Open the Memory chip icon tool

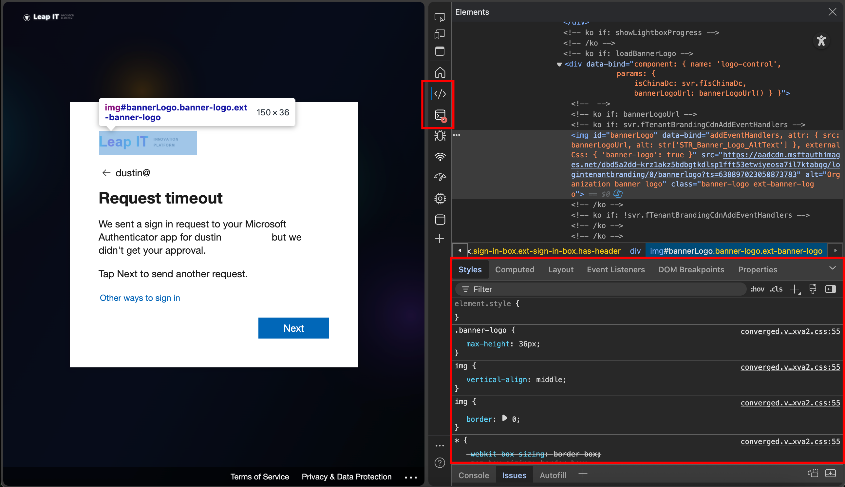pos(440,198)
